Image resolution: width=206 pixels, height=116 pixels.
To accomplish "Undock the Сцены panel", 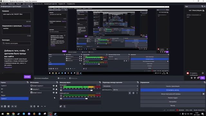I will 28,82.
